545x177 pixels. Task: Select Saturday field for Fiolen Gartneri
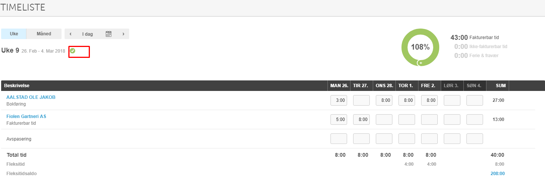[452, 120]
